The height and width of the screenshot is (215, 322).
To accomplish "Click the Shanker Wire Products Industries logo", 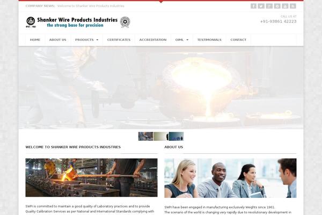I will tap(78, 22).
